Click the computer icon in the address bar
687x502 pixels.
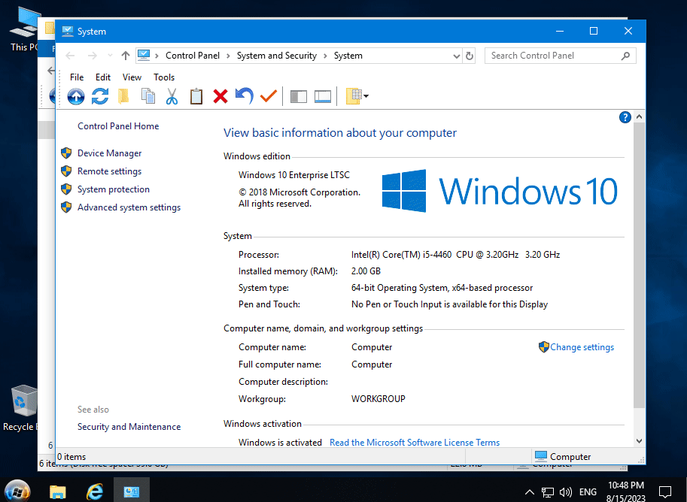144,55
